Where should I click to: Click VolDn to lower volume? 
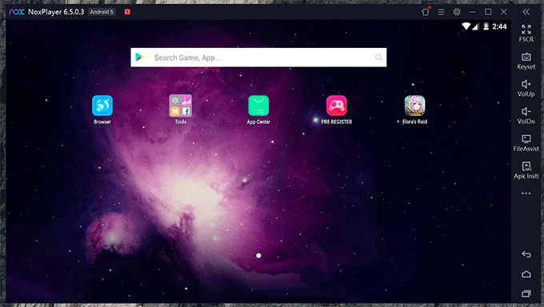tap(526, 115)
